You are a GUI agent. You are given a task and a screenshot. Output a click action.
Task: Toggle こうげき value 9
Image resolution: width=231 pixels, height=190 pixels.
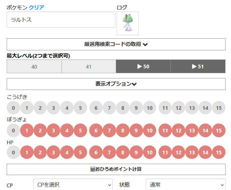pos(136,108)
